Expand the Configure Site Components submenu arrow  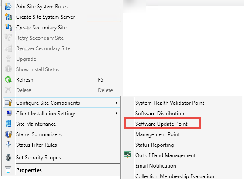117,103
